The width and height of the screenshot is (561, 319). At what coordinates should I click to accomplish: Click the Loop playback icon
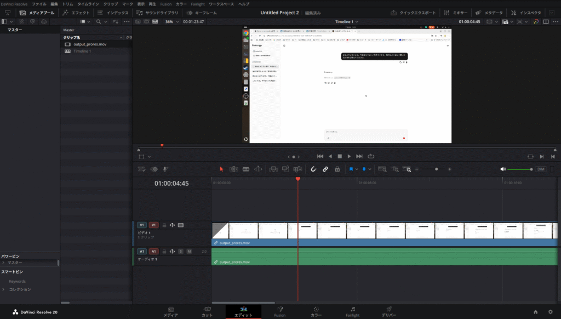pyautogui.click(x=371, y=156)
